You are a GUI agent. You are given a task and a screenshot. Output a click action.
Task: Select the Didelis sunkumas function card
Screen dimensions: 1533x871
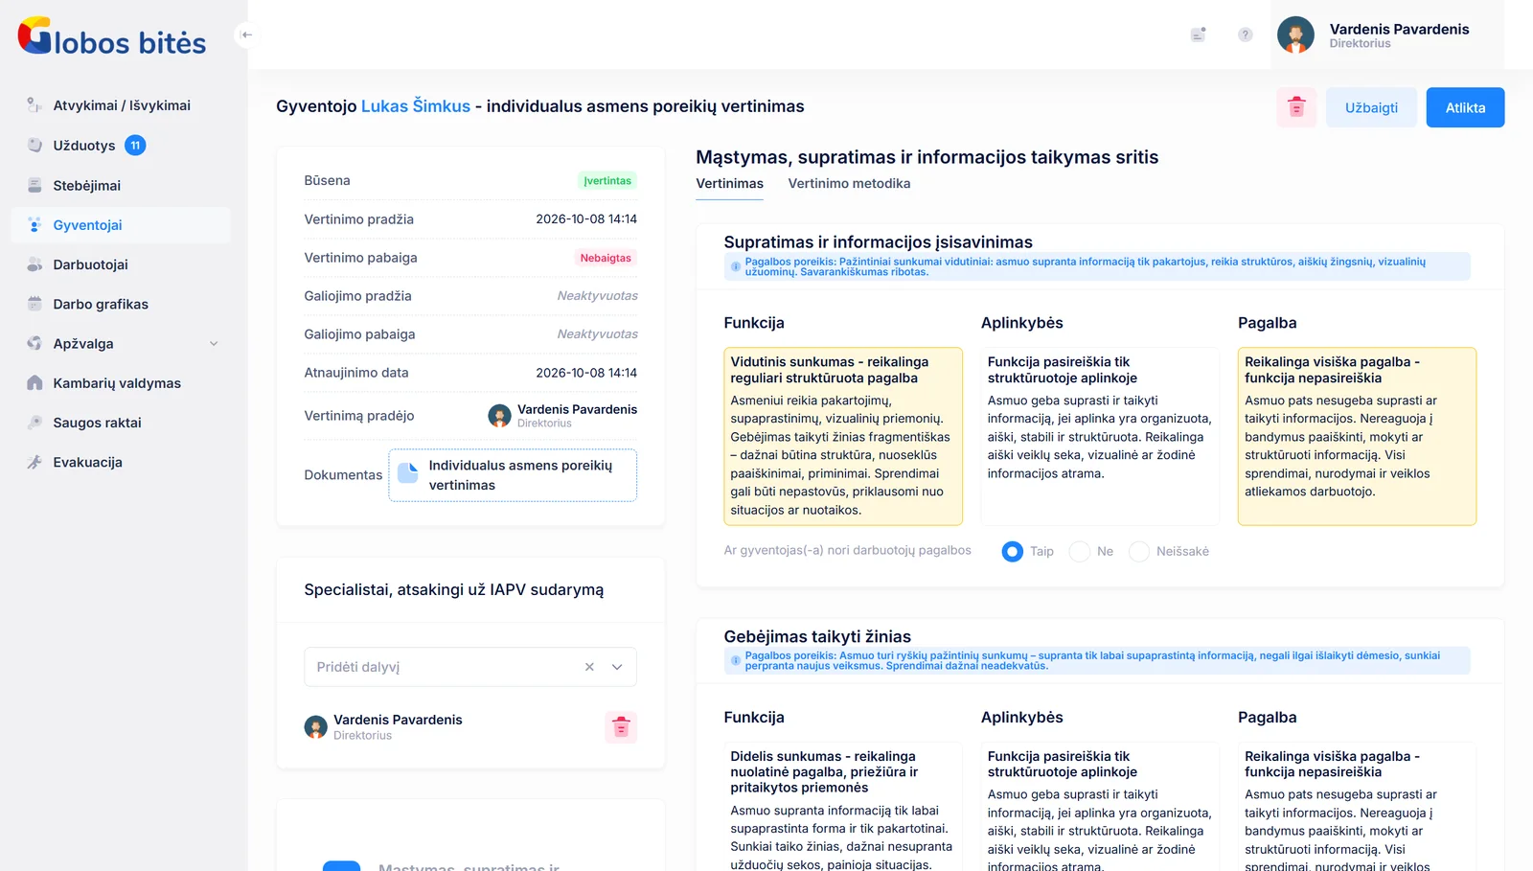pyautogui.click(x=843, y=807)
